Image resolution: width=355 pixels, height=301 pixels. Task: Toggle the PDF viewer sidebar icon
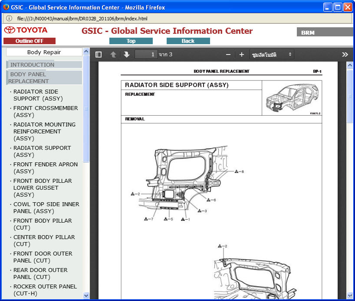(x=99, y=55)
